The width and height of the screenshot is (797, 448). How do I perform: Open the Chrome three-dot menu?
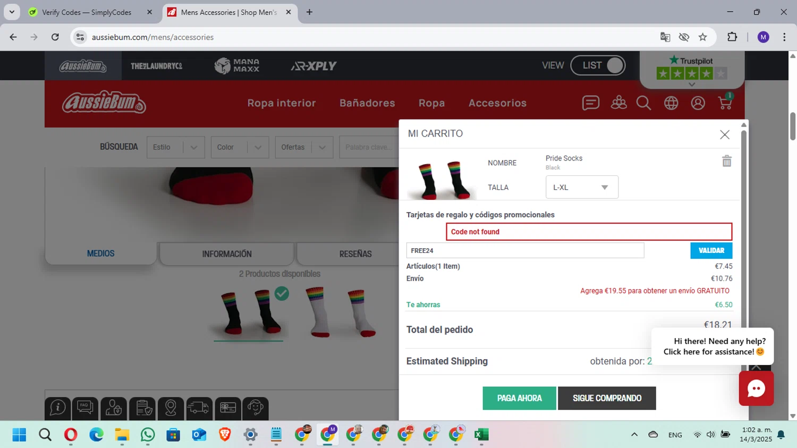click(784, 37)
